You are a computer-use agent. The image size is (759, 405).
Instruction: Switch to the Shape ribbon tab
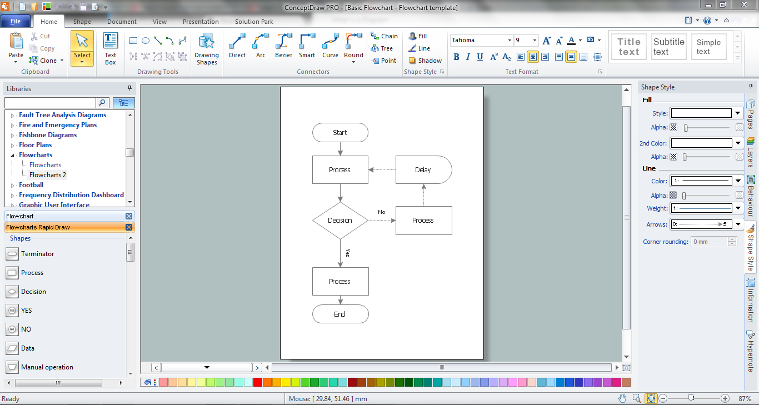click(82, 22)
